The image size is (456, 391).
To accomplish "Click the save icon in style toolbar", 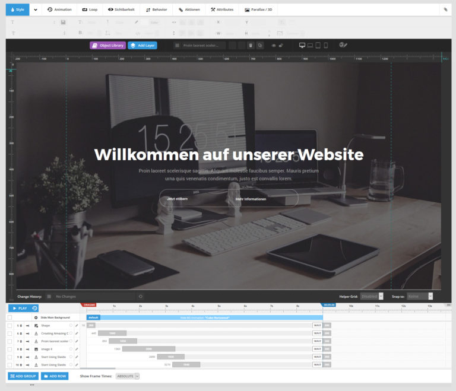I will tap(63, 22).
